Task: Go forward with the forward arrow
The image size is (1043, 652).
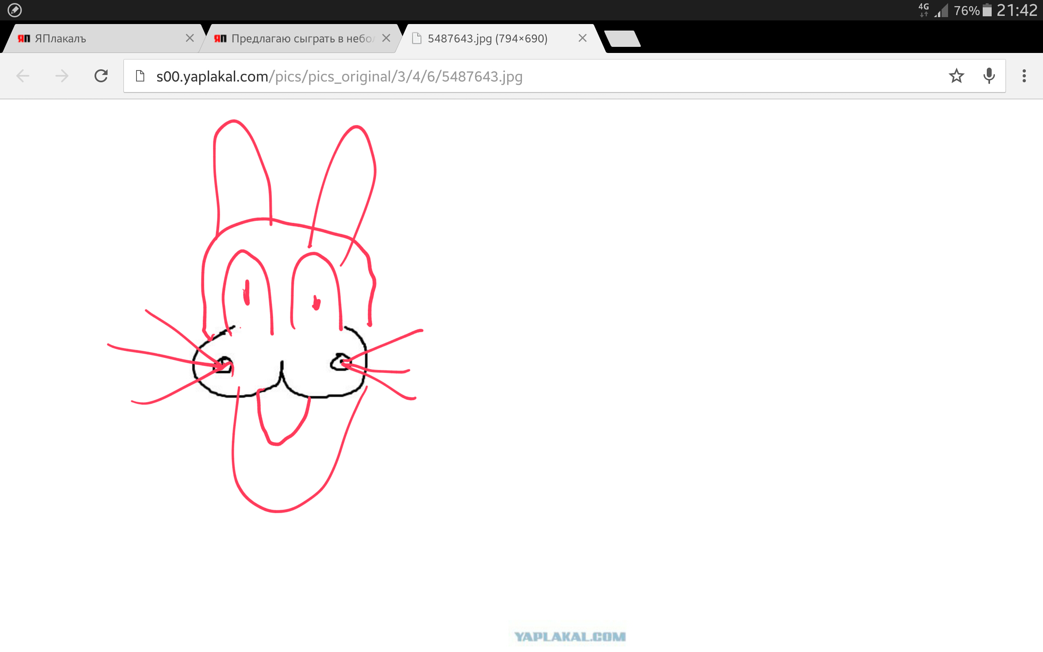Action: 62,76
